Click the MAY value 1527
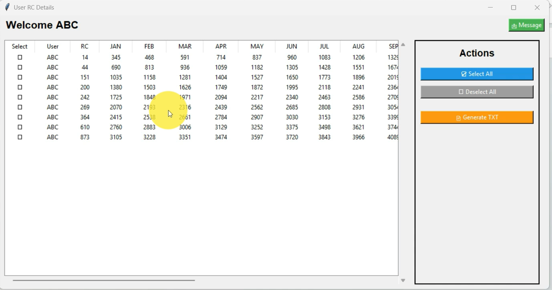Screen dimensions: 552x290 click(x=257, y=77)
